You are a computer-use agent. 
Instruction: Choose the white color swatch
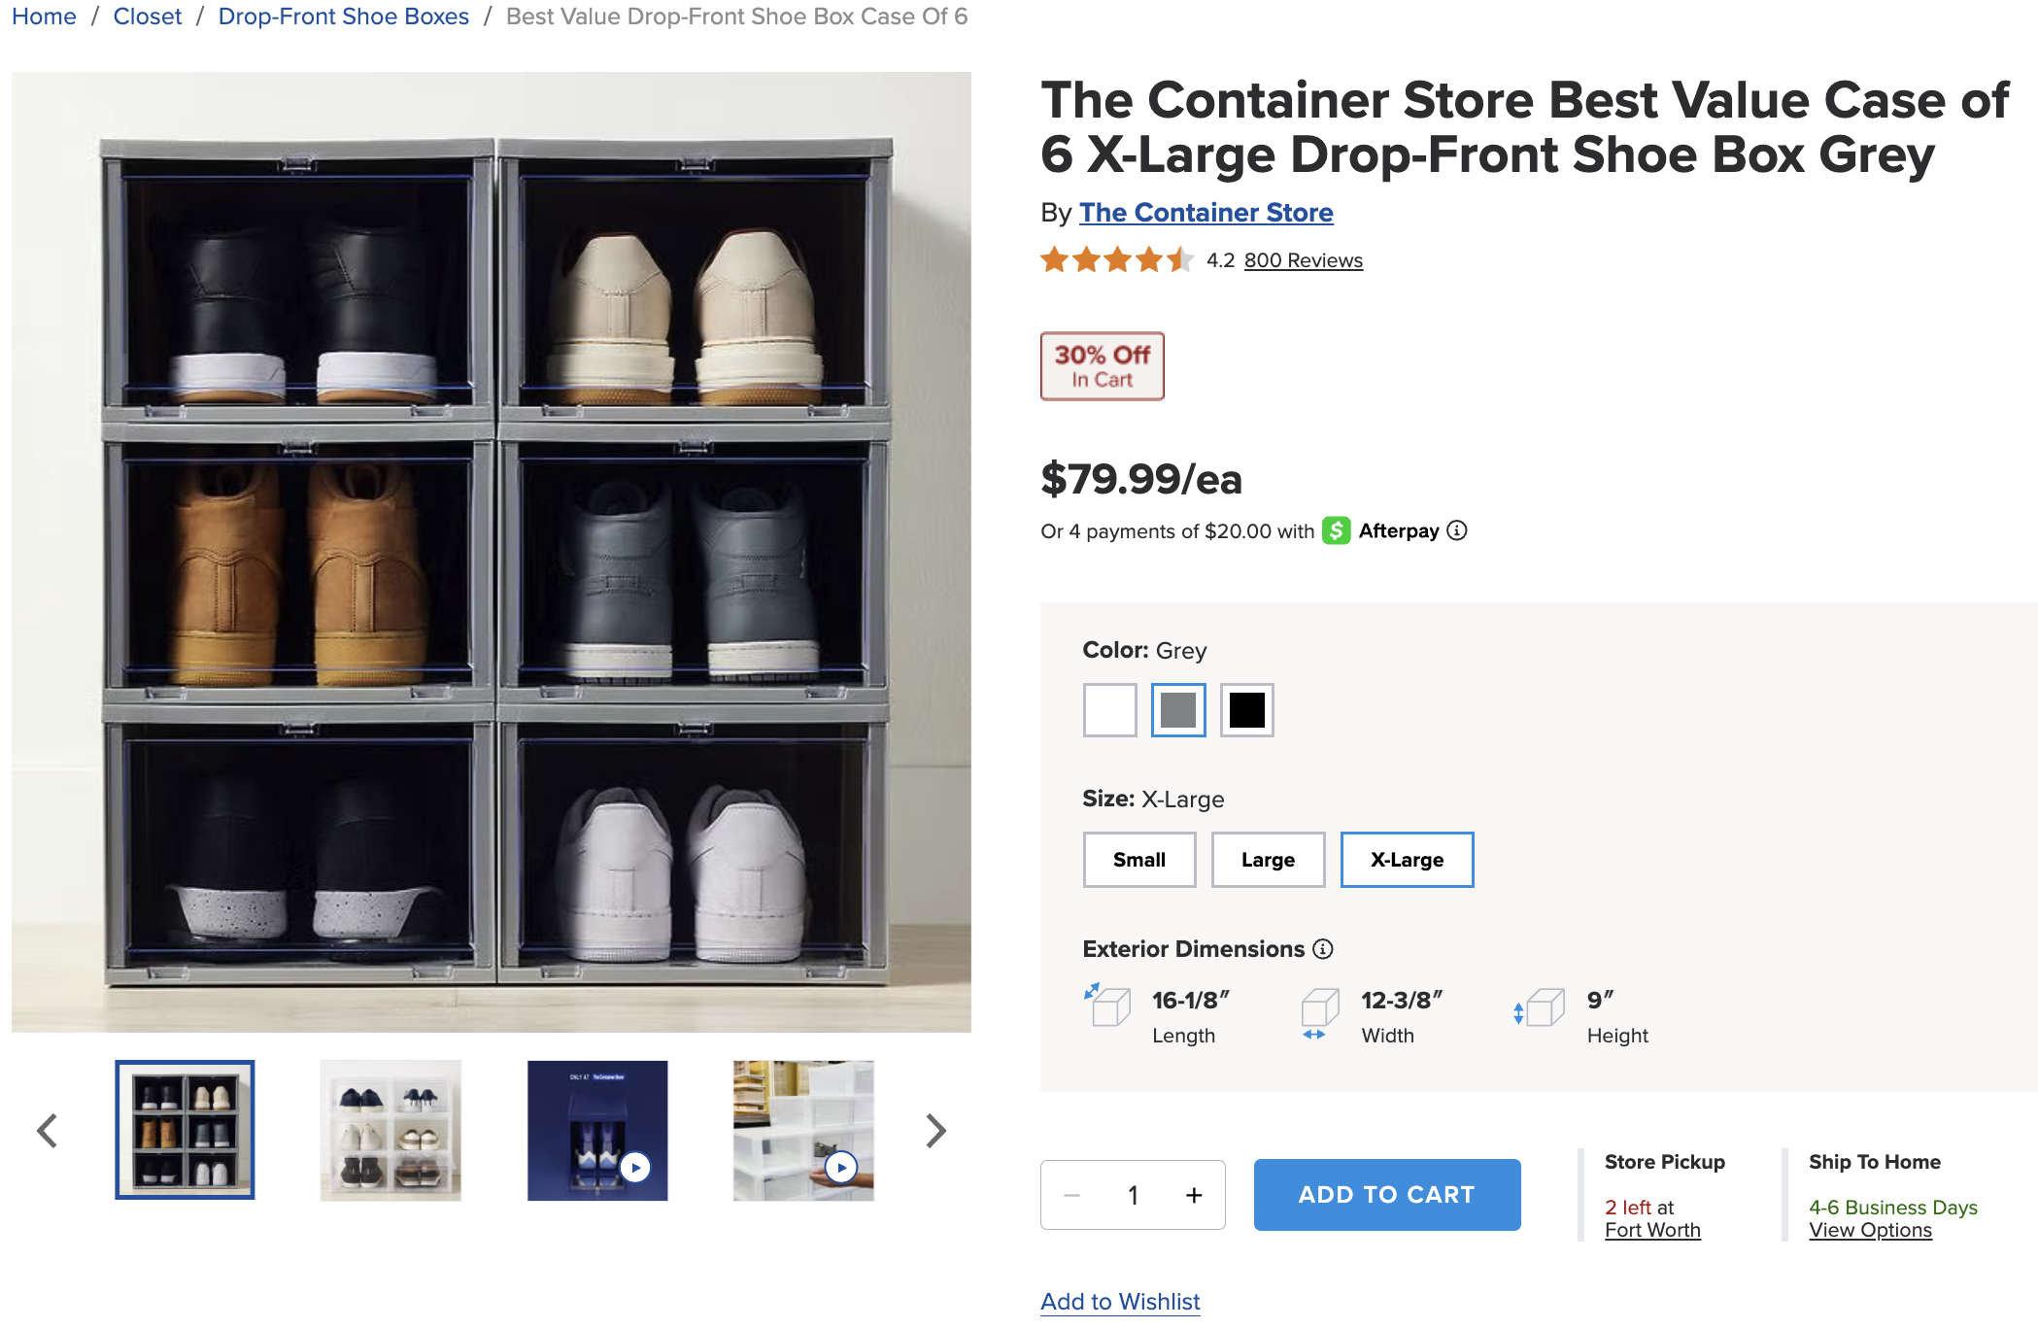[1110, 710]
